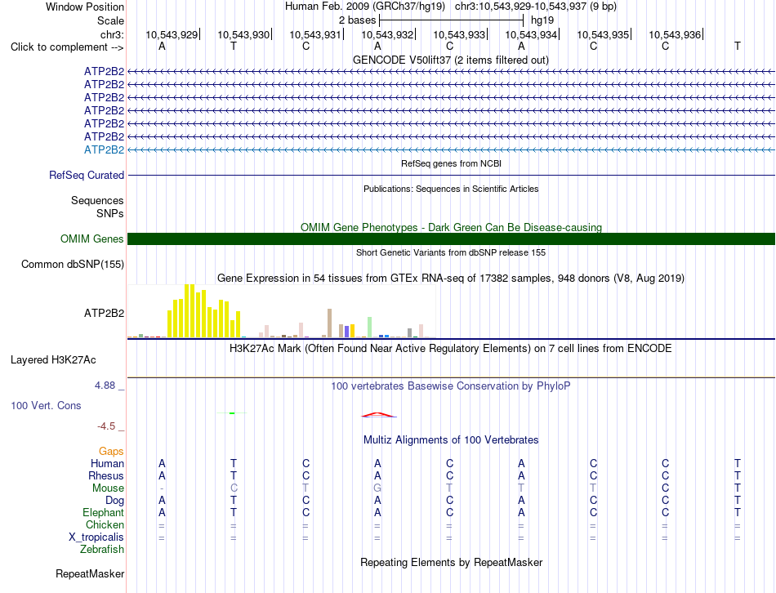The image size is (776, 593).
Task: Click the RepeatMasker track label
Action: point(90,573)
